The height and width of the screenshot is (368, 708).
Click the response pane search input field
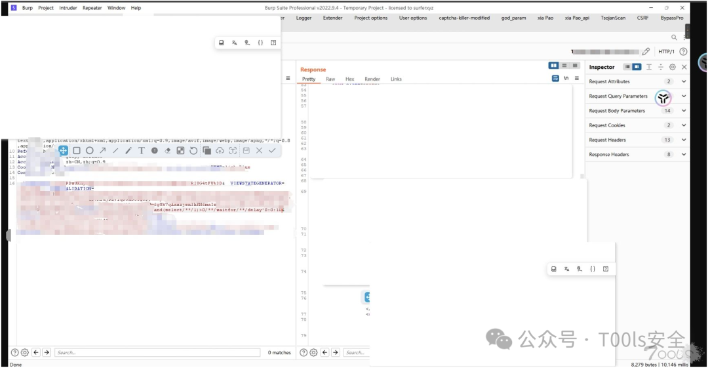coord(357,352)
